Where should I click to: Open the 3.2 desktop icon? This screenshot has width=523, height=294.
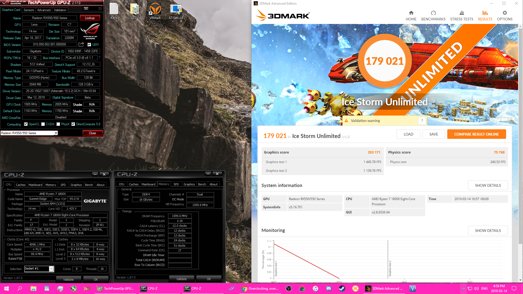click(134, 11)
